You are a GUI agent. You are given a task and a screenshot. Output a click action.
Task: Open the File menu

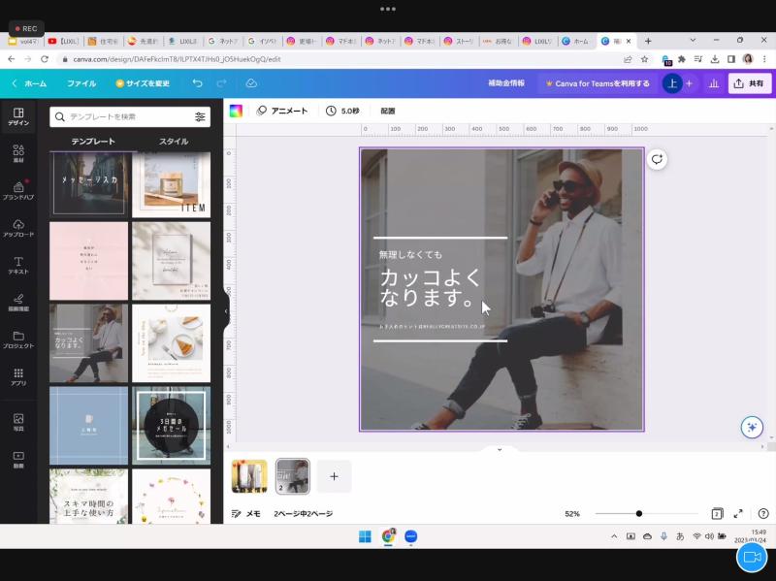[x=81, y=83]
